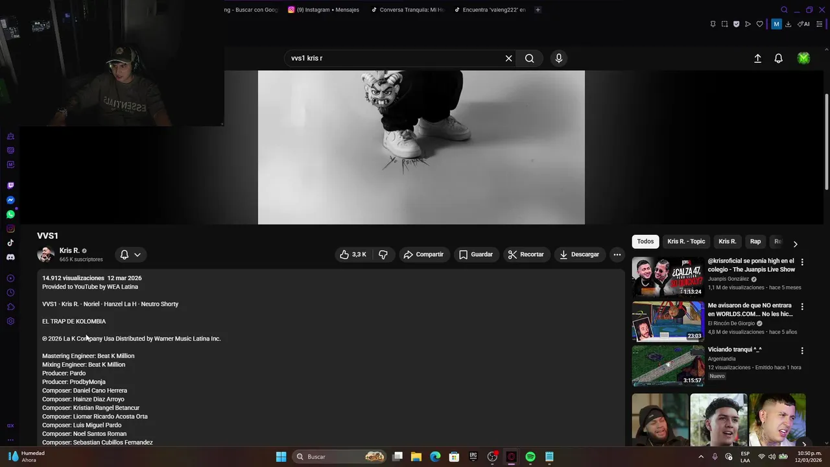
Task: Open the Juanpis Live Show video thumbnail
Action: [668, 277]
